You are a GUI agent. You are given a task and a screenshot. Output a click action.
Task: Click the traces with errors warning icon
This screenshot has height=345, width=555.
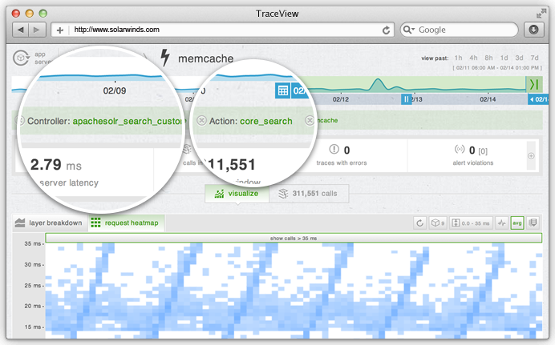[334, 150]
